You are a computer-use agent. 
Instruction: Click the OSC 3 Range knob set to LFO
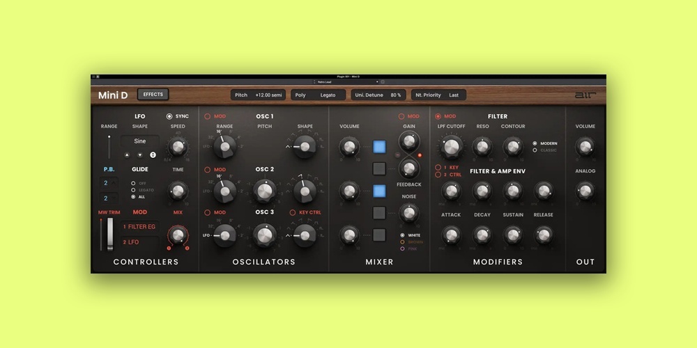225,235
